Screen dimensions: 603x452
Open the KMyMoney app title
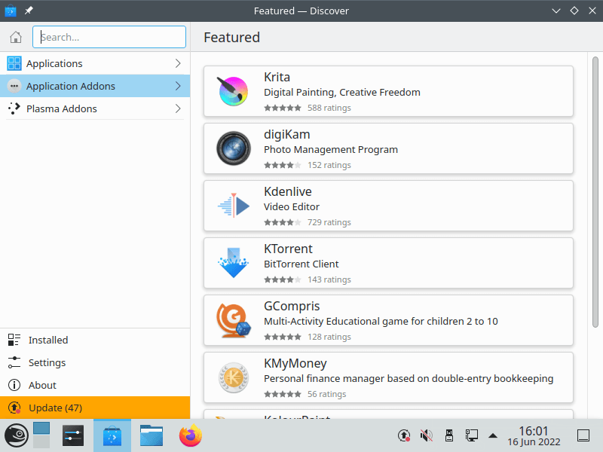[295, 364]
